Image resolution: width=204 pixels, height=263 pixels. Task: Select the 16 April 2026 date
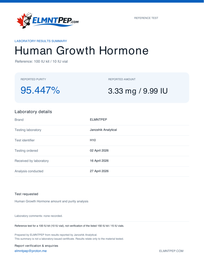99,161
